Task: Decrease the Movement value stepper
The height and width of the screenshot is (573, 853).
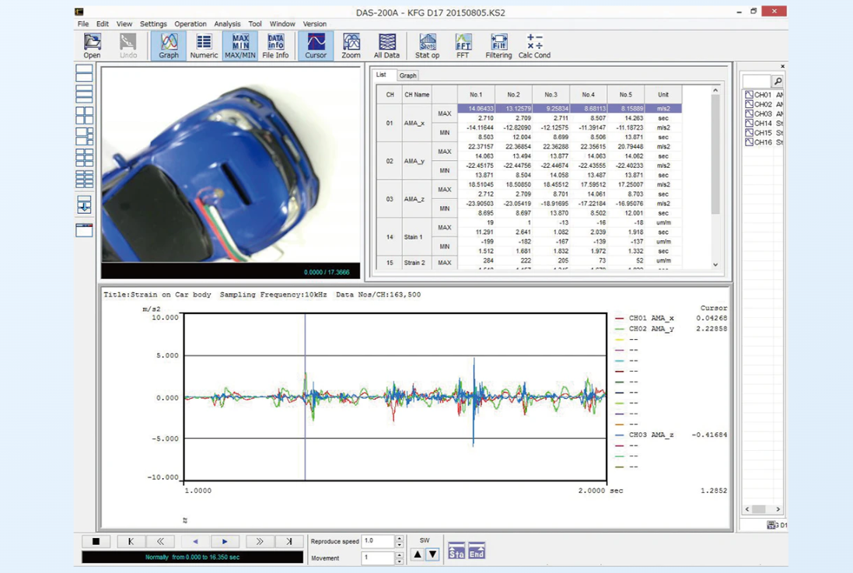Action: [x=399, y=561]
